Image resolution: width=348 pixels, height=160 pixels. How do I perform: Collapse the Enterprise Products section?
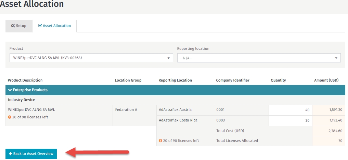click(x=175, y=90)
